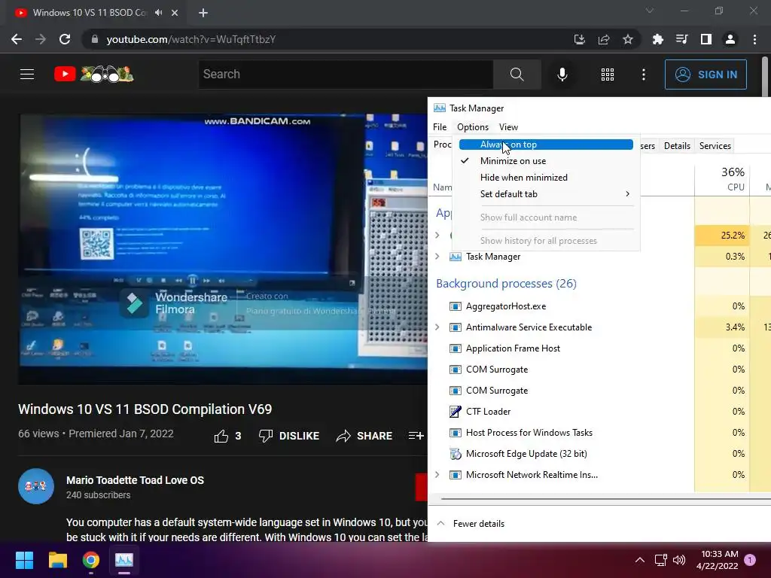This screenshot has height=578, width=771.
Task: Mute the tab using the speaker icon
Action: pos(158,13)
